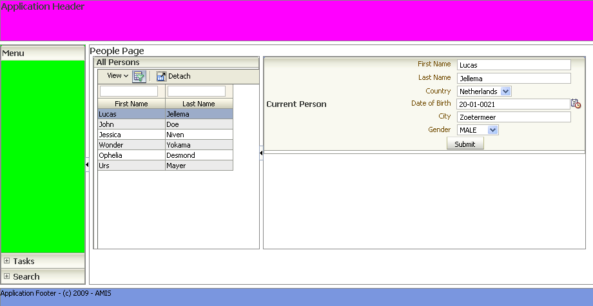The height and width of the screenshot is (306, 593).
Task: Click the People Page title
Action: tap(117, 51)
